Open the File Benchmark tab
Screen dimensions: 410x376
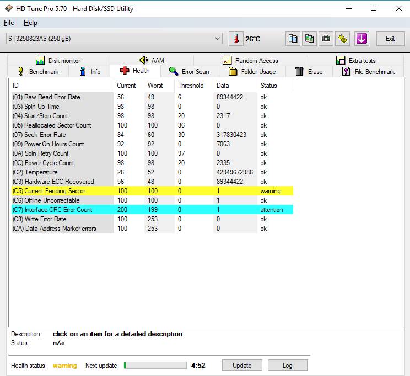(x=368, y=72)
